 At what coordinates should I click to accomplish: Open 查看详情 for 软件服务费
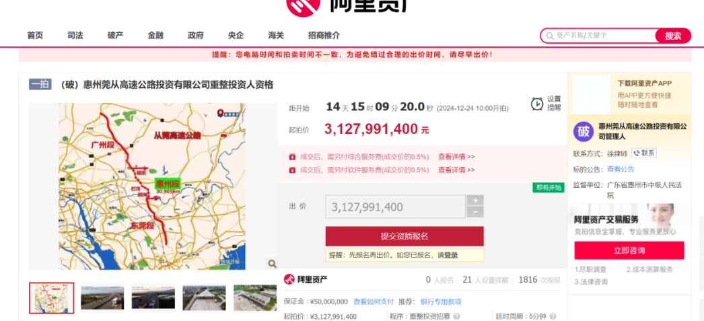click(x=456, y=170)
